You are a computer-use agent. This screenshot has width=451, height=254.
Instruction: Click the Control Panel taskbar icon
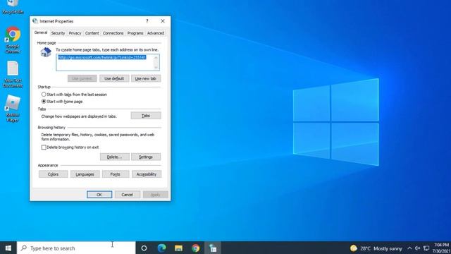pyautogui.click(x=213, y=248)
